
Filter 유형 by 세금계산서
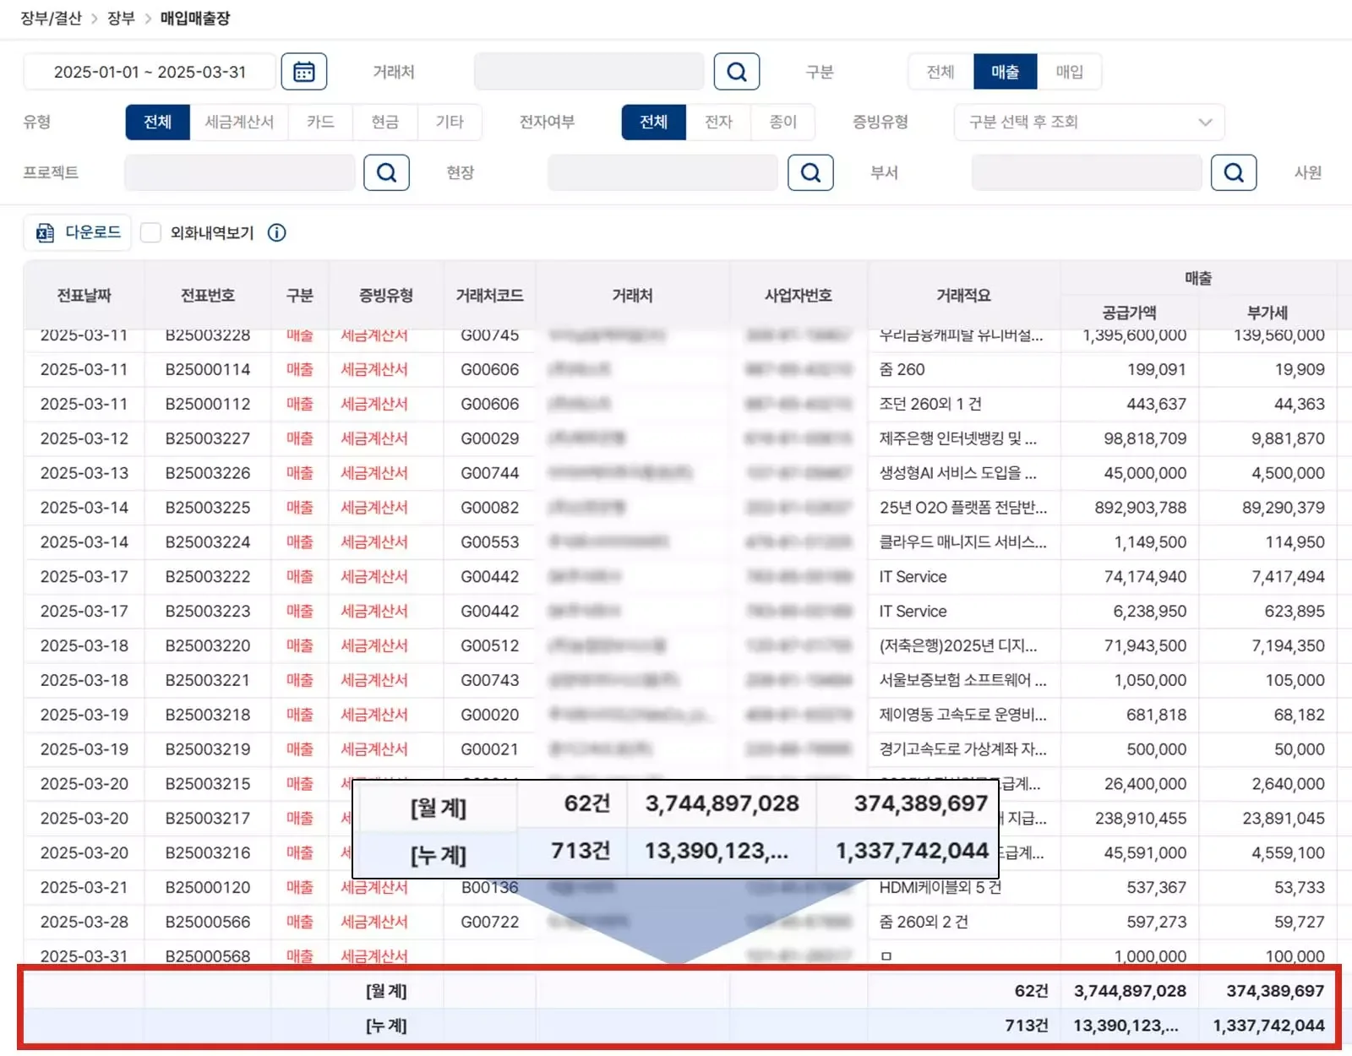pyautogui.click(x=239, y=122)
